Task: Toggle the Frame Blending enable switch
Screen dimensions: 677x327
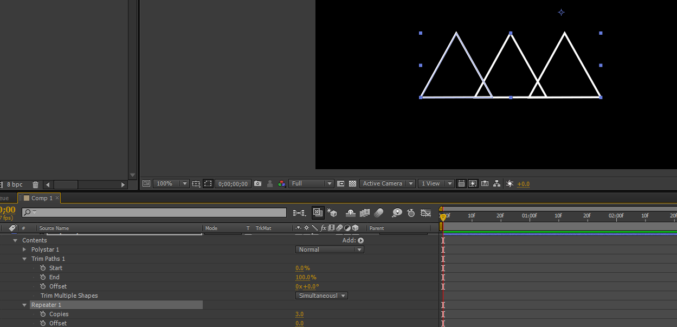Action: click(365, 213)
